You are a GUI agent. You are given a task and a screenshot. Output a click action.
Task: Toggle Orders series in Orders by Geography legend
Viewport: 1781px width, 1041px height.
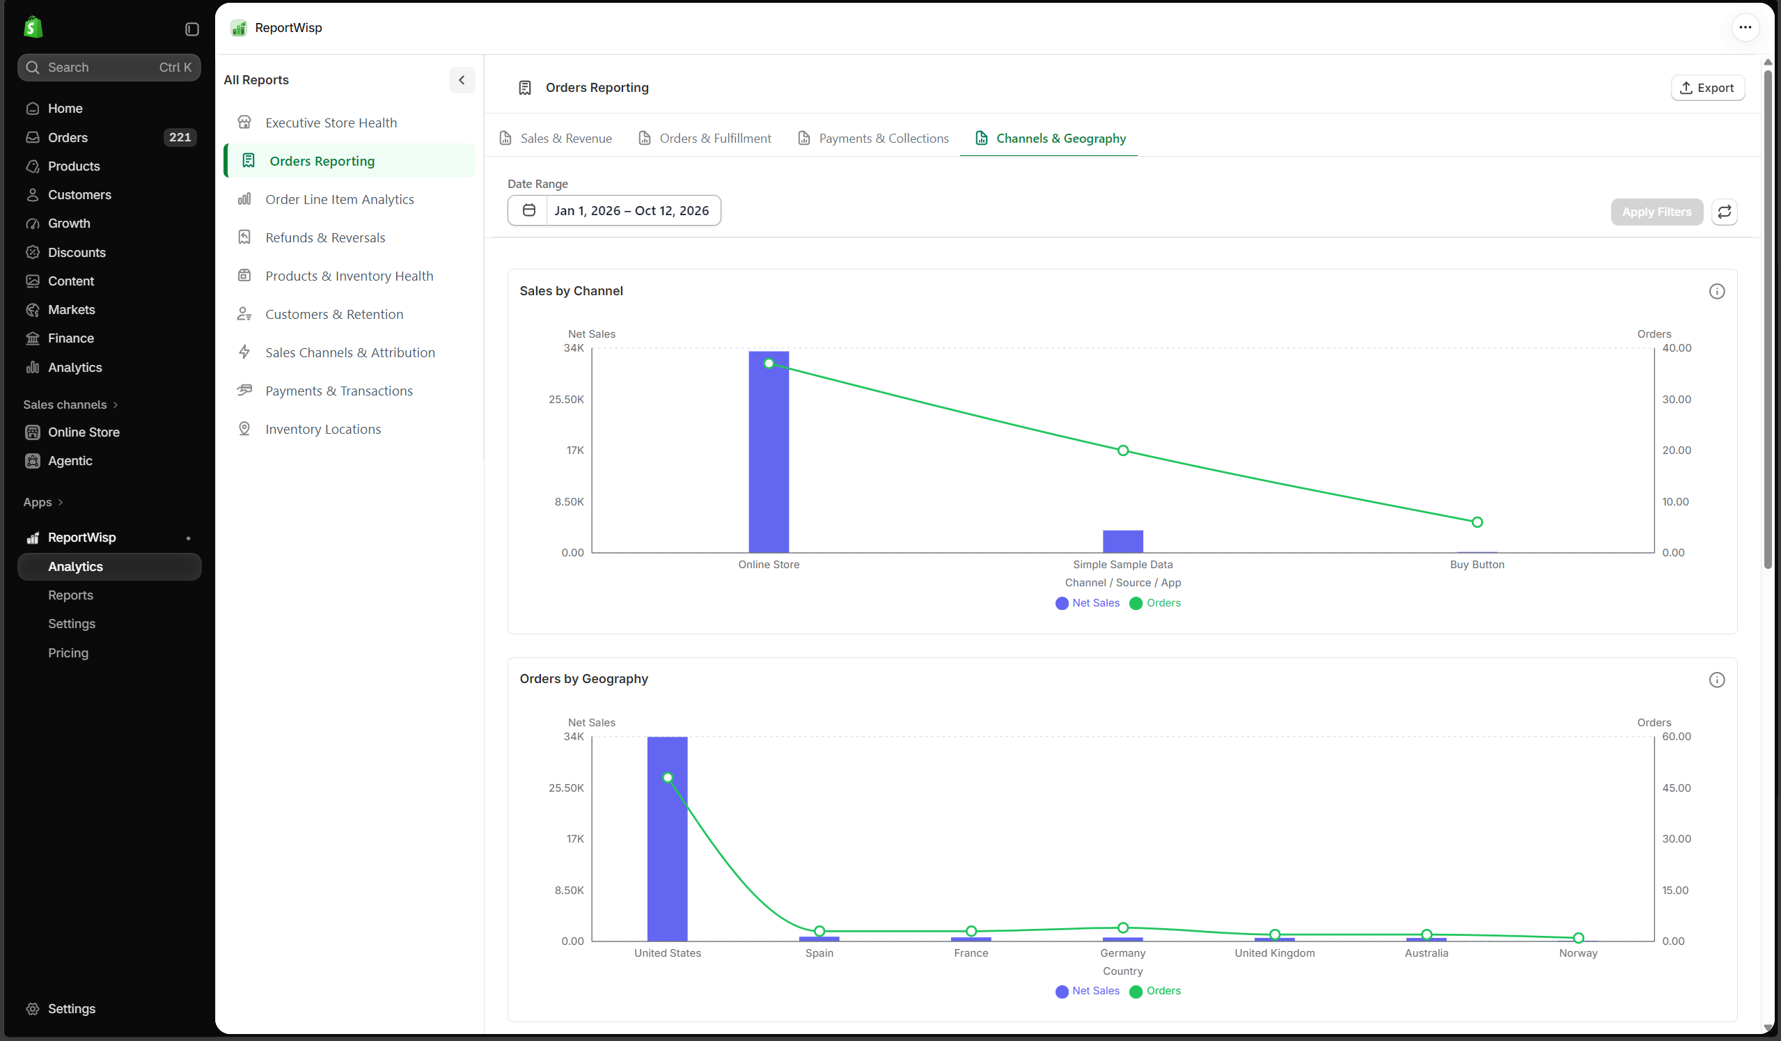point(1155,991)
